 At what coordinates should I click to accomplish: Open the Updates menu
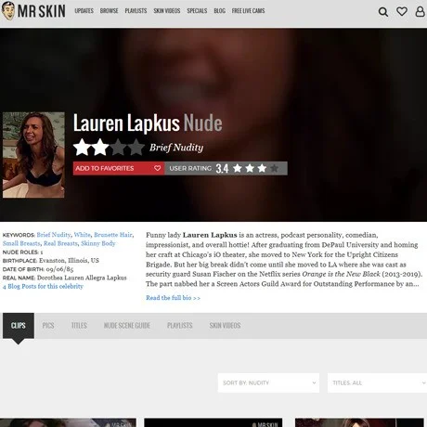click(x=84, y=11)
